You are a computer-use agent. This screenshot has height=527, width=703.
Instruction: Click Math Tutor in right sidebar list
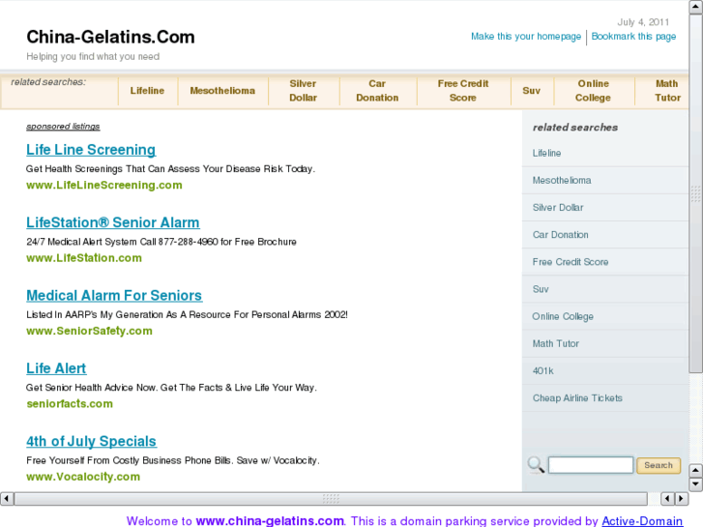point(555,343)
